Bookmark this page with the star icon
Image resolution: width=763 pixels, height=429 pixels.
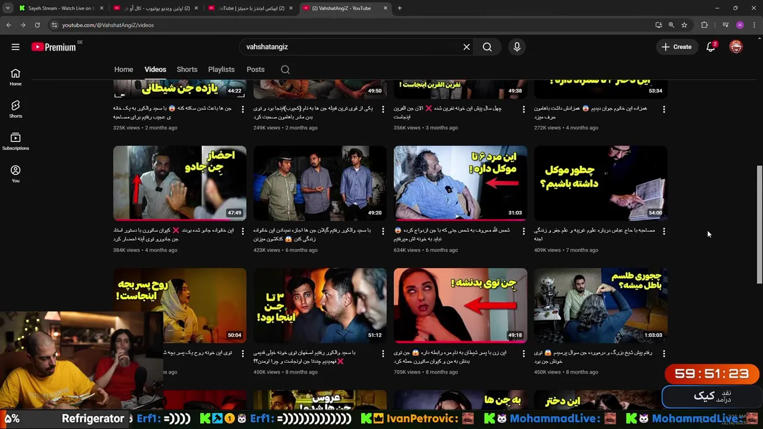coord(684,25)
